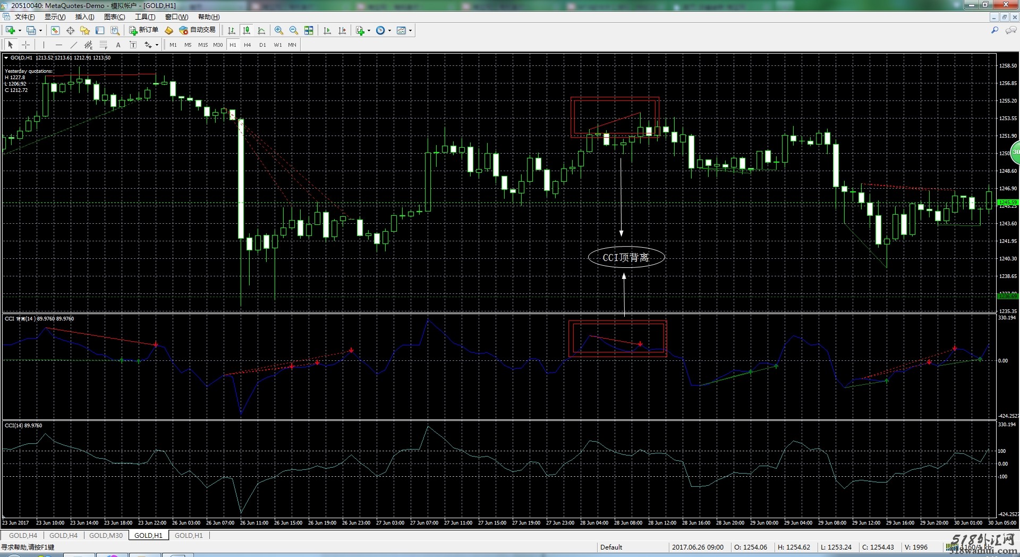Expand the indicators dropdown arrow
Screen dimensions: 1020x557
tap(369, 30)
